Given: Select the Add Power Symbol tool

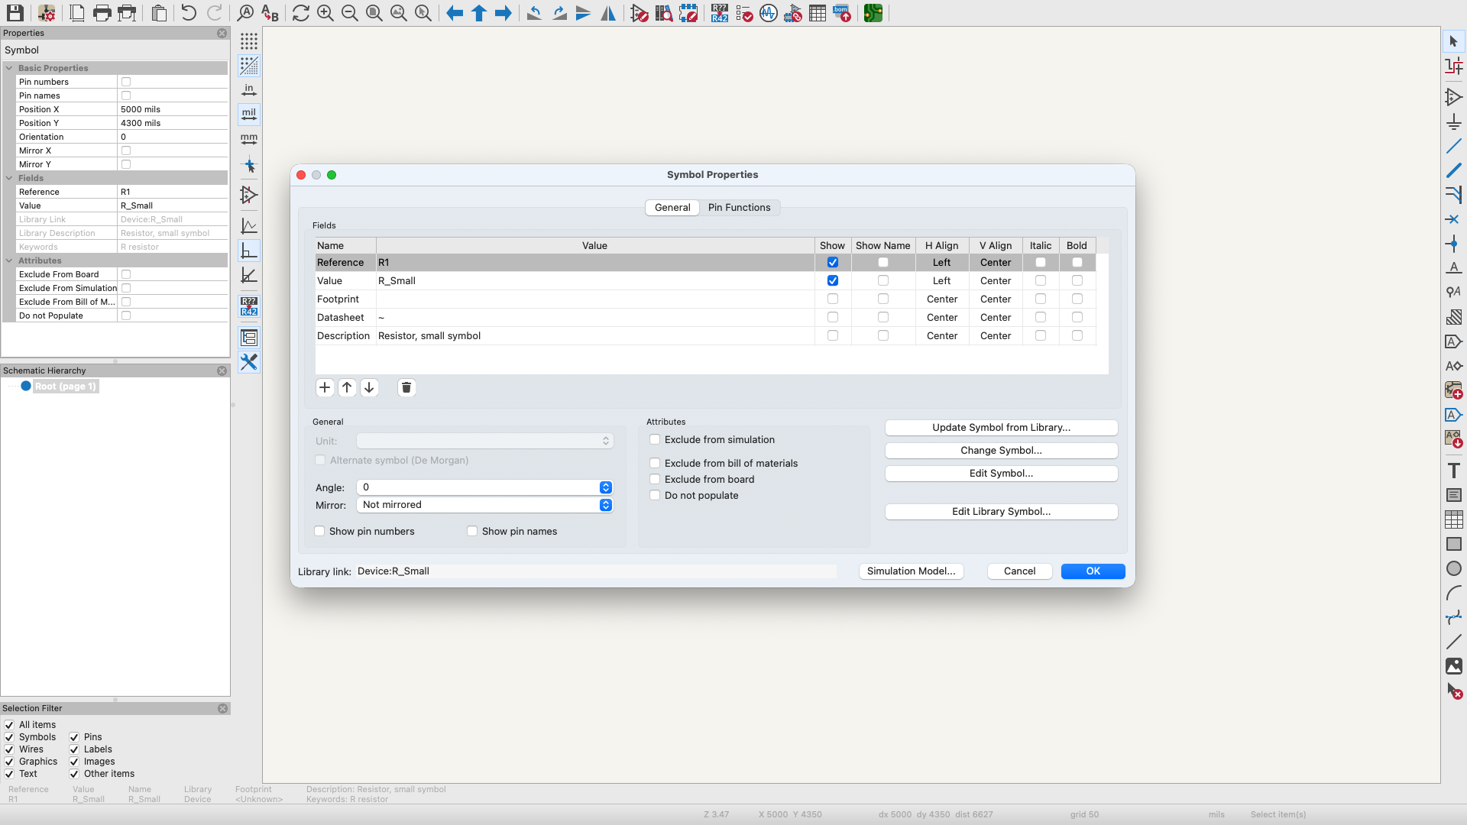Looking at the screenshot, I should pos(1453,121).
